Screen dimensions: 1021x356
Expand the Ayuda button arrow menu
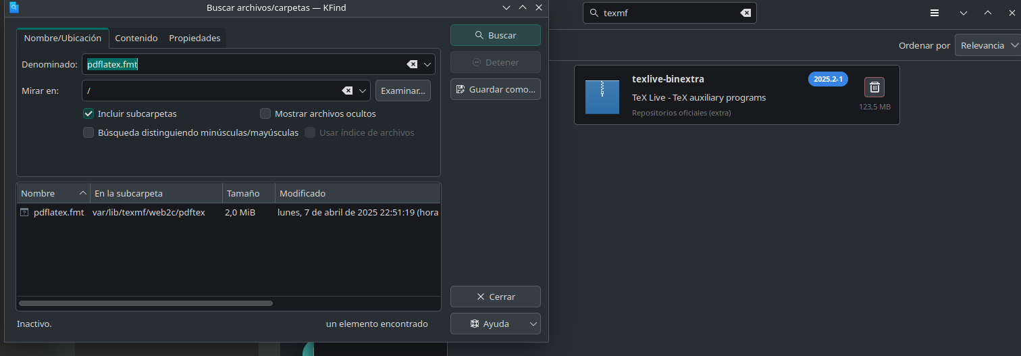(x=533, y=324)
